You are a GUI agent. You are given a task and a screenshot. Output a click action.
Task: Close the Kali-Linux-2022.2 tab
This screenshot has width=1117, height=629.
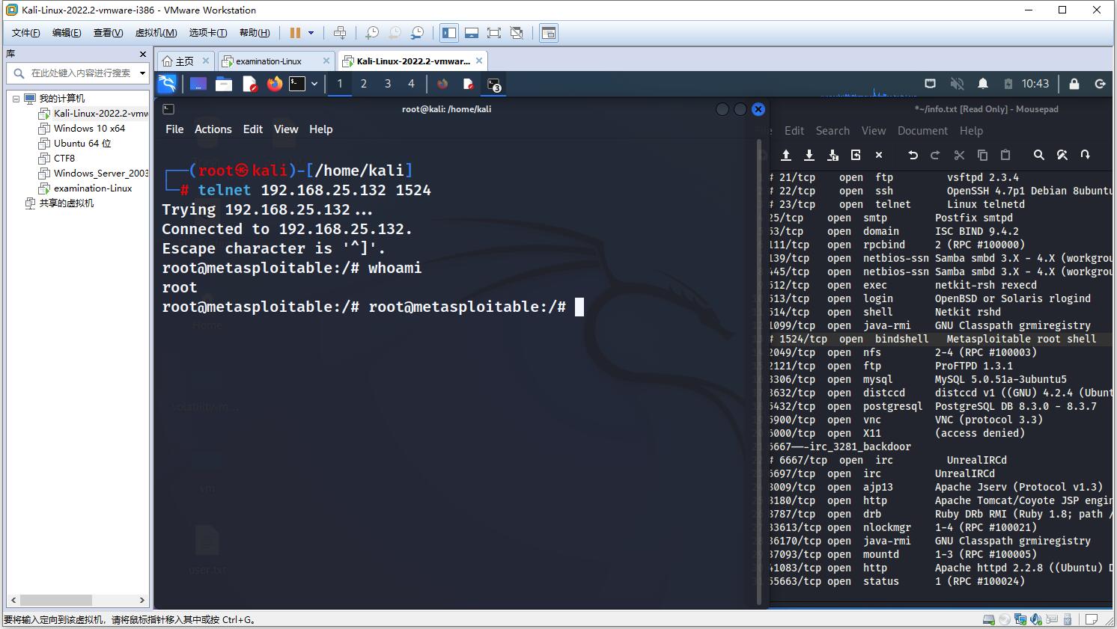480,61
